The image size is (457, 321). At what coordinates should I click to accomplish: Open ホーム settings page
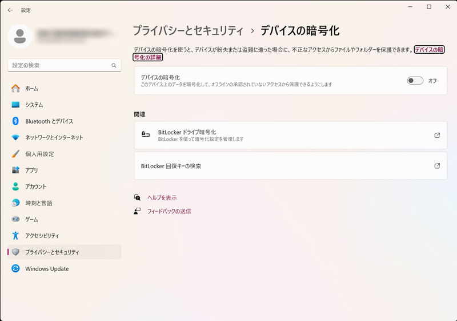[65, 88]
